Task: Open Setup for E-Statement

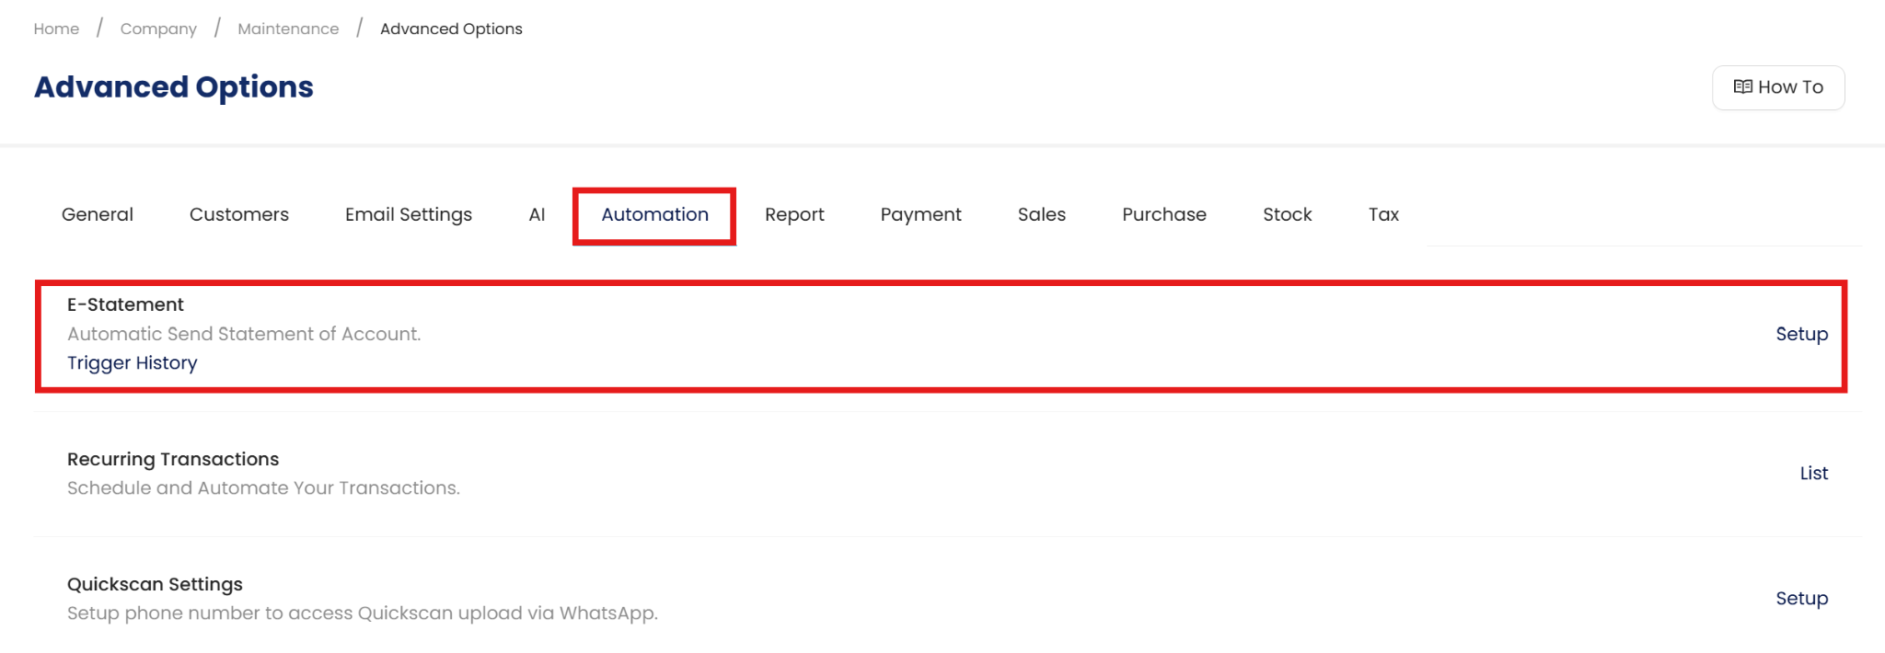Action: (1801, 334)
